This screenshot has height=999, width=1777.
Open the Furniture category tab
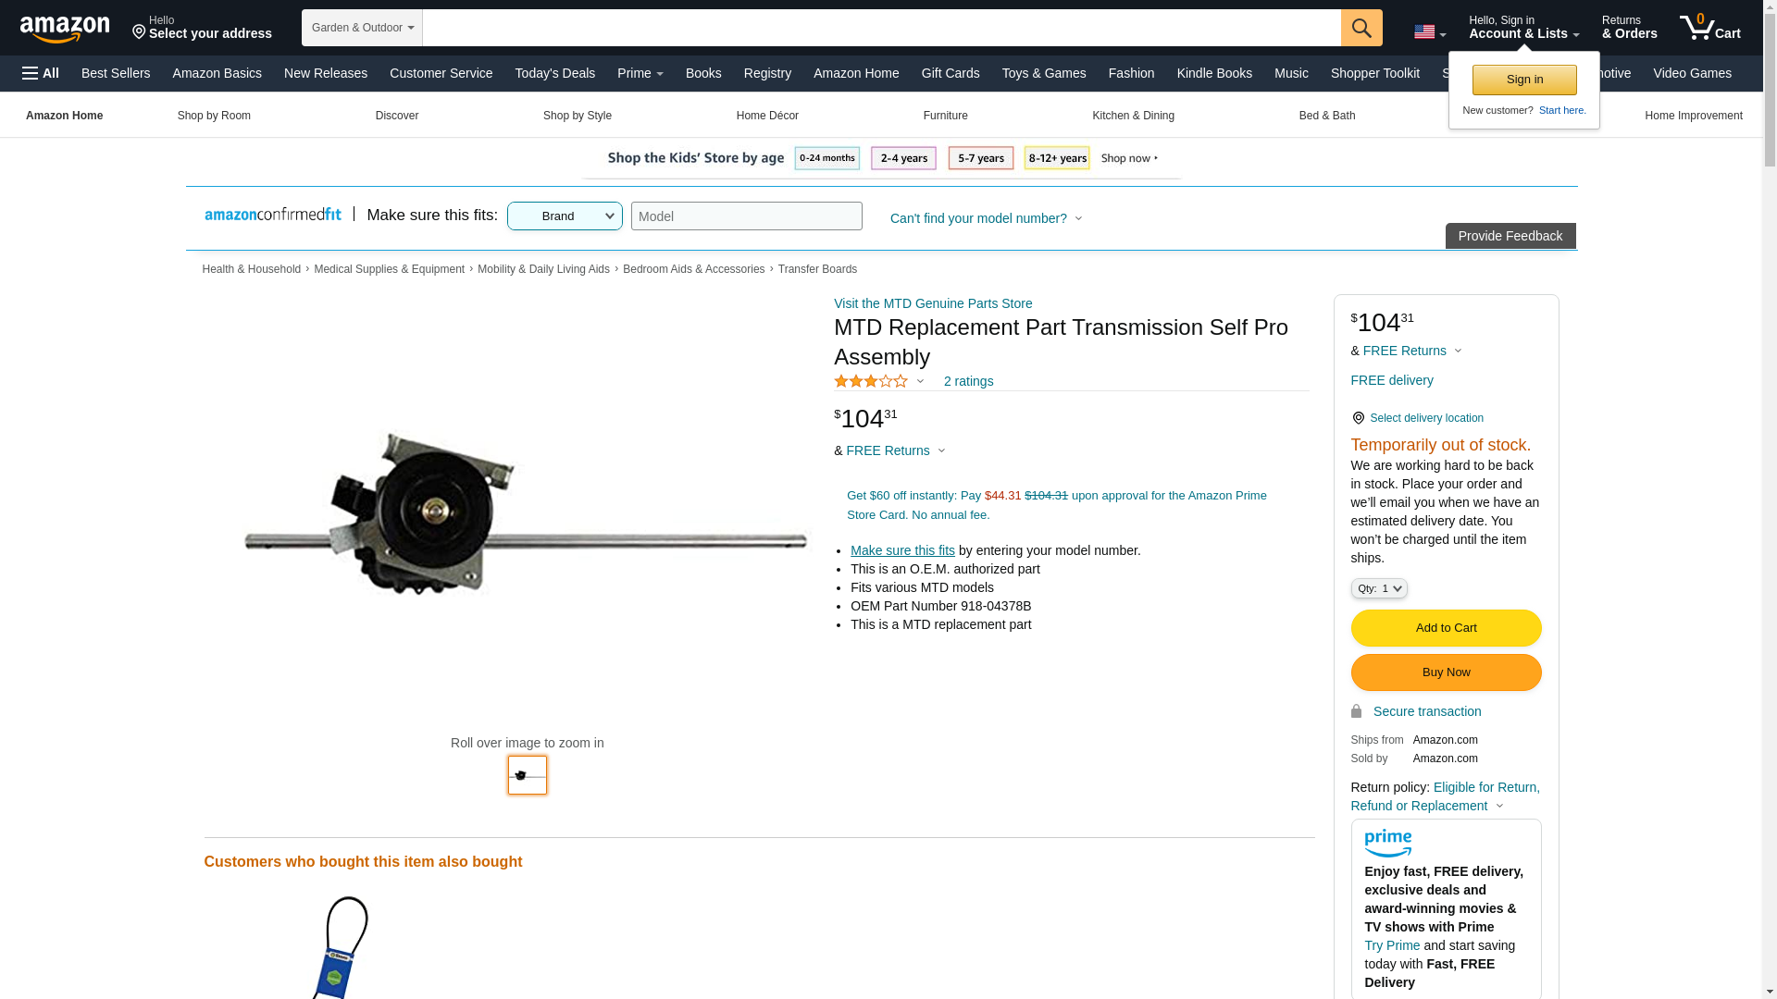click(x=945, y=116)
